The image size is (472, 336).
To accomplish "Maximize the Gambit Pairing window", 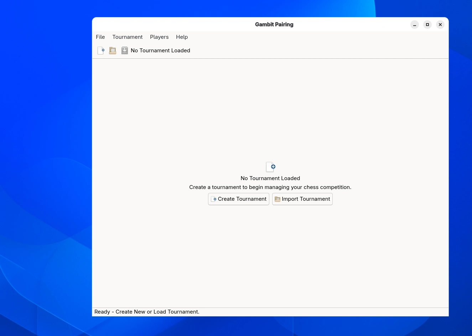I will 427,25.
